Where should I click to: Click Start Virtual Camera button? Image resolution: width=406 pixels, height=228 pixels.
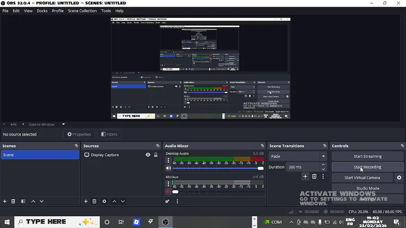point(362,178)
